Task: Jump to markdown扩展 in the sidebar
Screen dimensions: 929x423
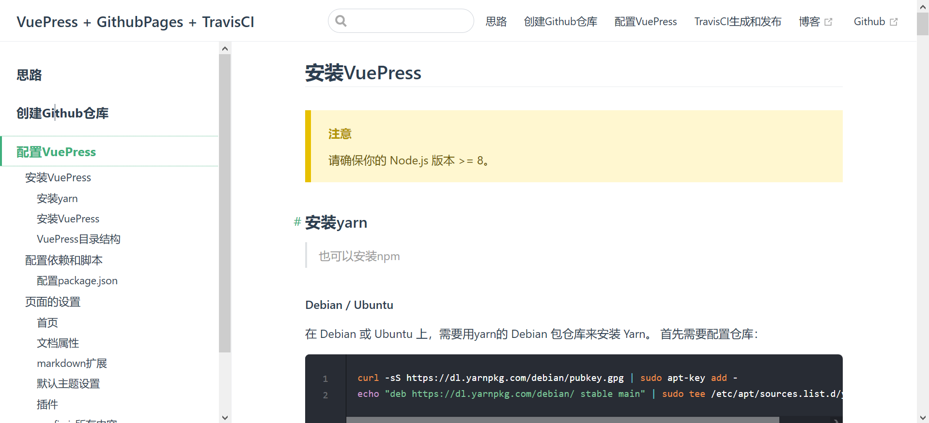Action: [72, 363]
